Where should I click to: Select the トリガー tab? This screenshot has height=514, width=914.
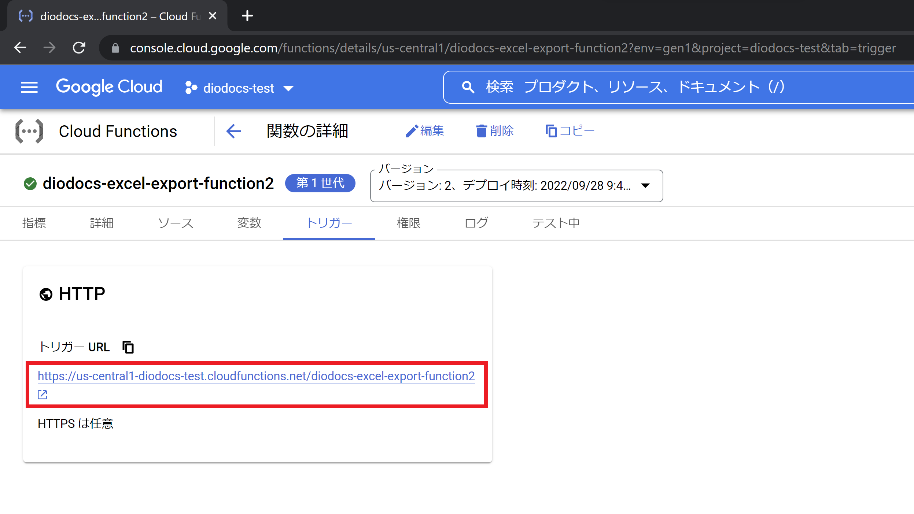pyautogui.click(x=329, y=223)
